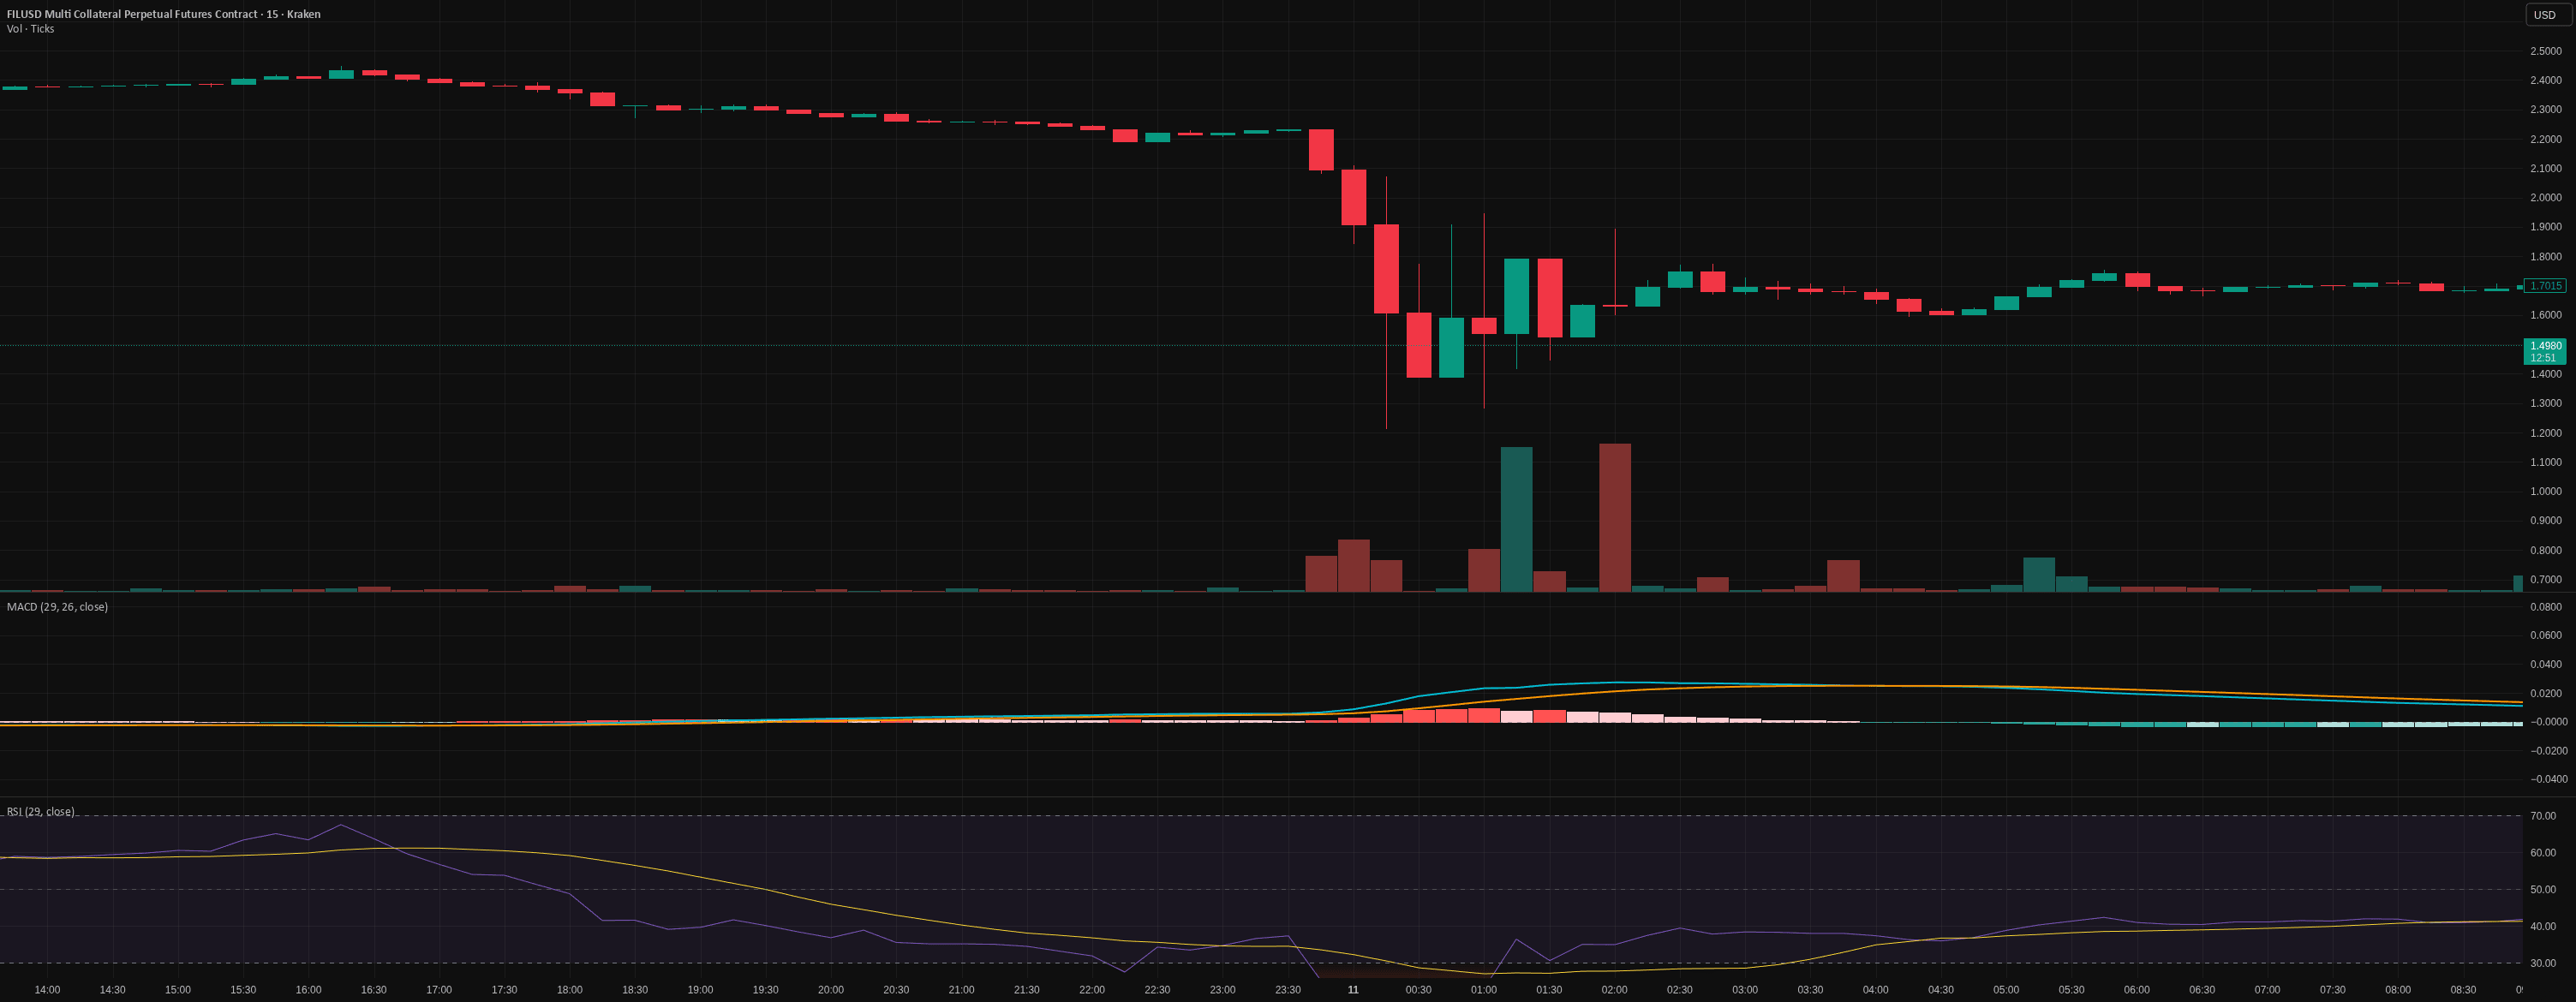Click the 14:00 time axis label
2576x1002 pixels.
click(47, 990)
